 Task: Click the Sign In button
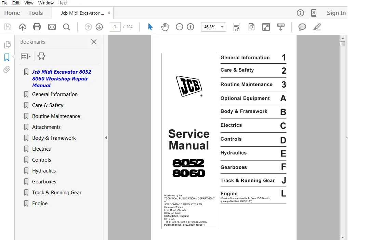tap(336, 13)
